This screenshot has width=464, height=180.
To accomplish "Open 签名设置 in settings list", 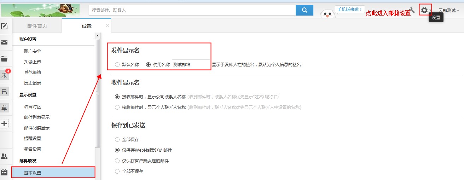I will 33,149.
